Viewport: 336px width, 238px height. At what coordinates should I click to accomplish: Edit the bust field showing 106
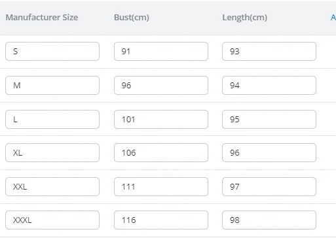161,153
